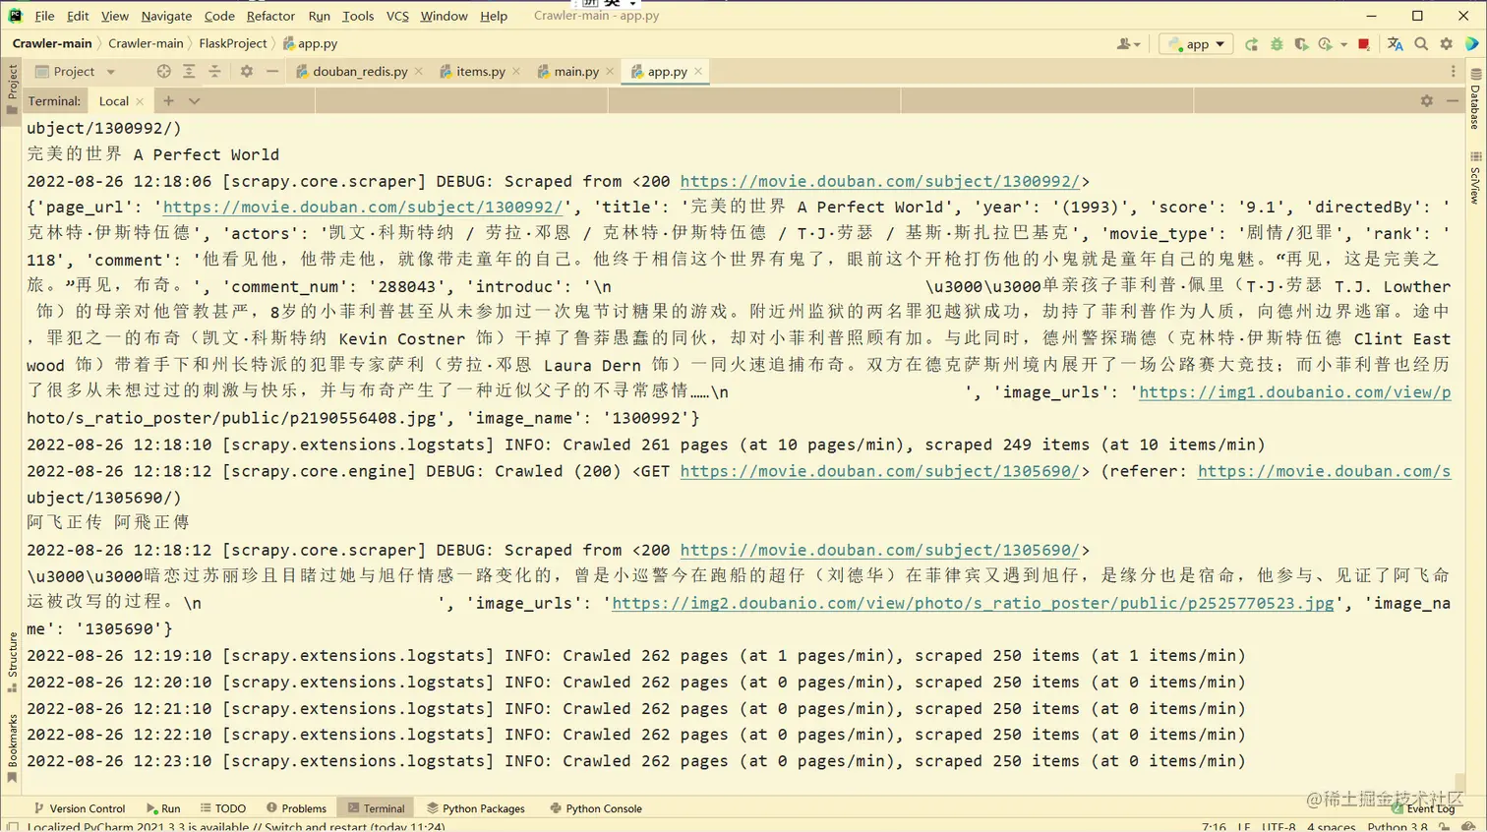The image size is (1487, 832).
Task: Open the Python Packages tool window
Action: 476,808
